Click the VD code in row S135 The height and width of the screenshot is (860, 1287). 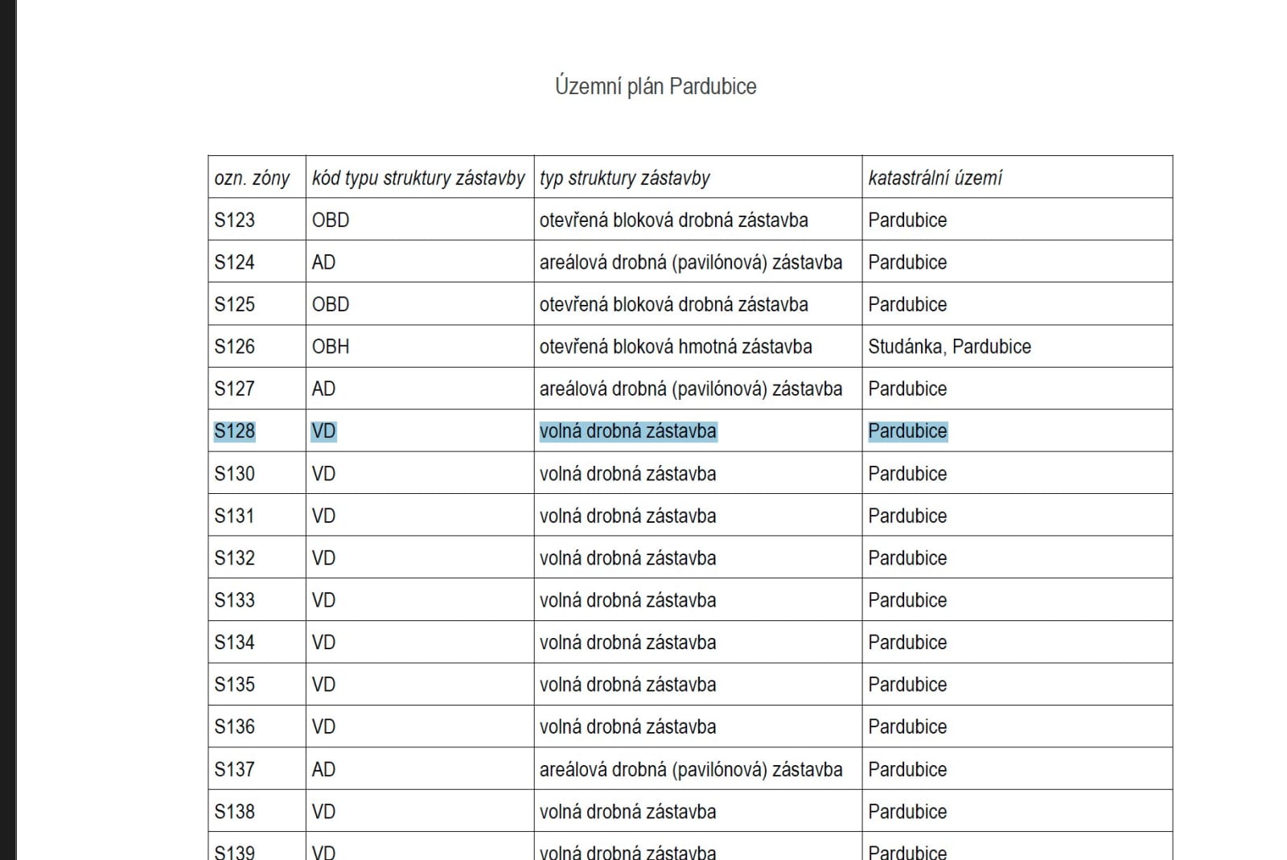coord(323,685)
